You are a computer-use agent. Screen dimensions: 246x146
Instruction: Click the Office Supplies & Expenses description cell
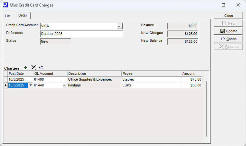(x=94, y=80)
